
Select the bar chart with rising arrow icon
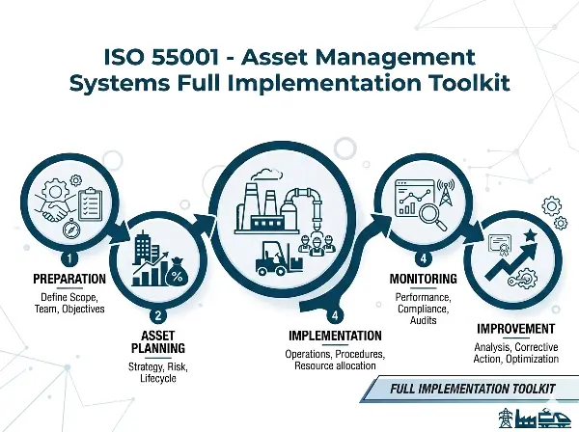pyautogui.click(x=151, y=270)
